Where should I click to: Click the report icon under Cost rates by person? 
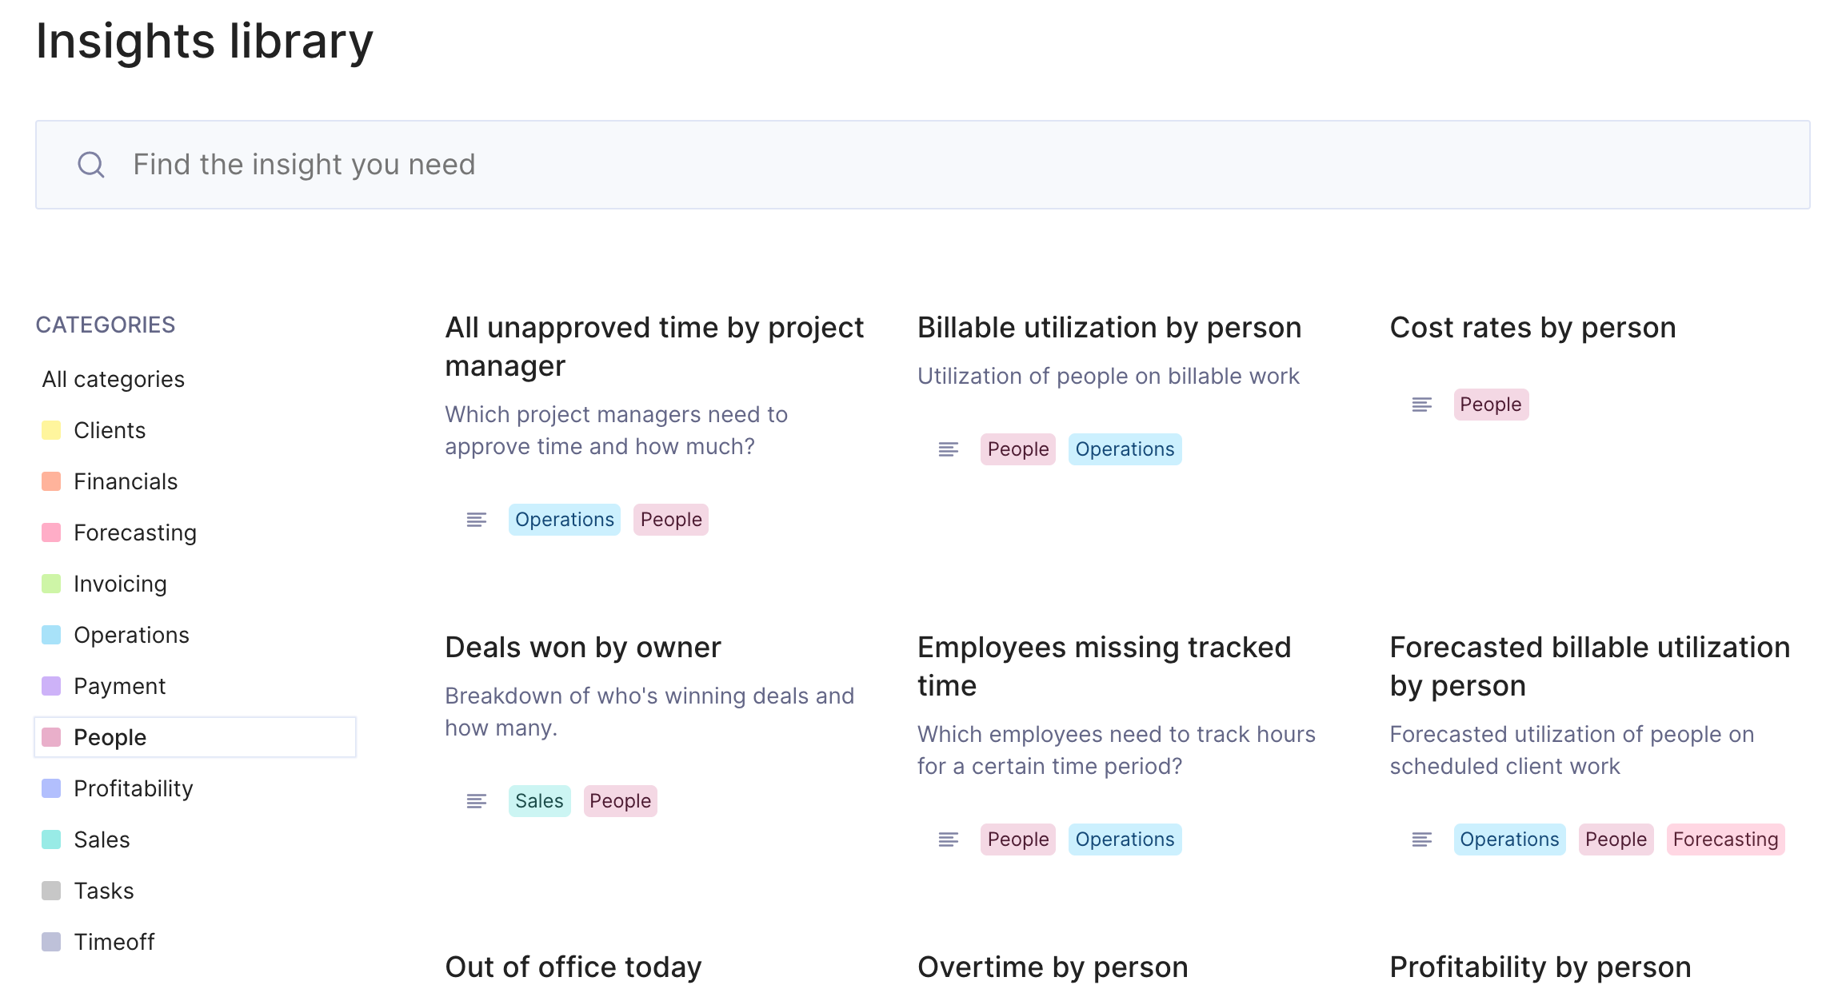pos(1422,405)
